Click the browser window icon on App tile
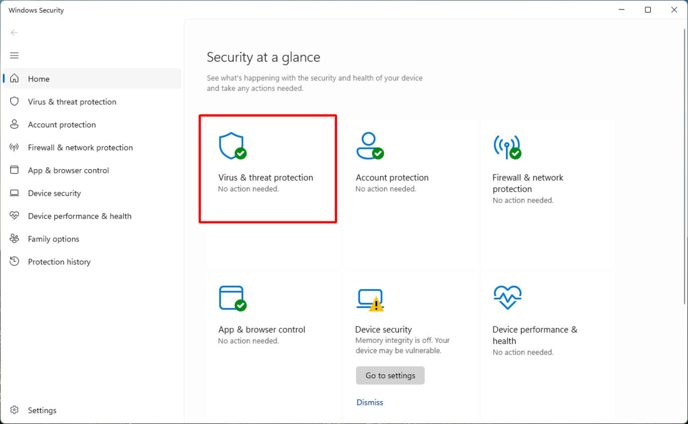 (233, 298)
